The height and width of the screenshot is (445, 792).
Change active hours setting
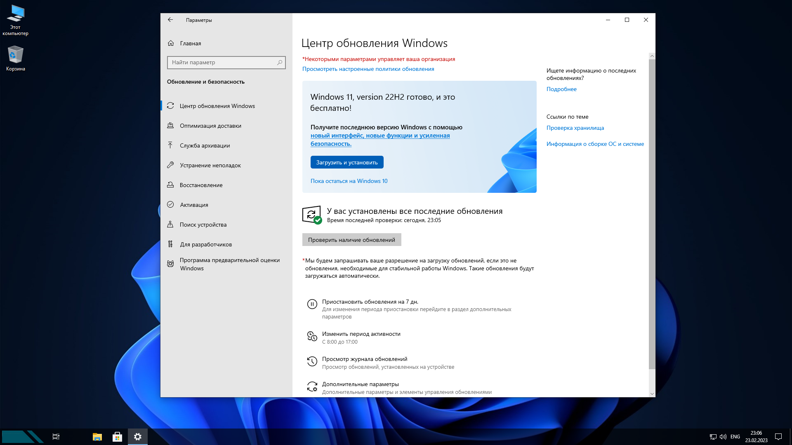[x=361, y=334]
